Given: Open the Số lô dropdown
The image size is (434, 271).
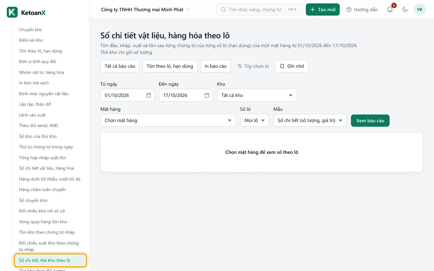Looking at the screenshot, I should 254,120.
